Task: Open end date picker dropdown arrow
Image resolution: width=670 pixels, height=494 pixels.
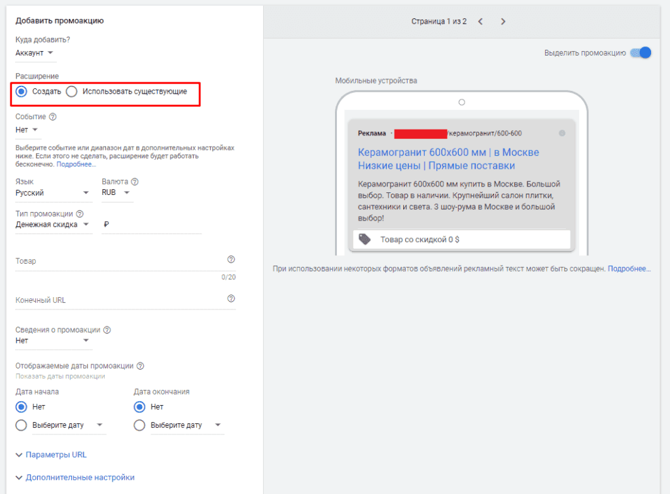Action: 218,425
